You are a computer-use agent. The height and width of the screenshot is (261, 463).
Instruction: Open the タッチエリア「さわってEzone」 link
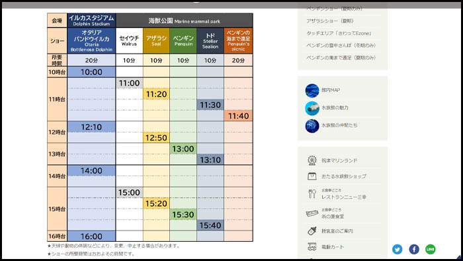339,33
